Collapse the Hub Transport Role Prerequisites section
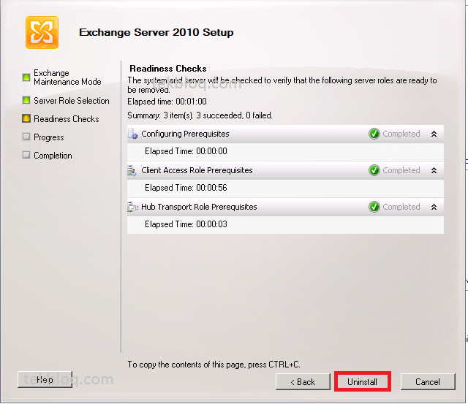Screen dimensions: 468x404 click(x=434, y=207)
